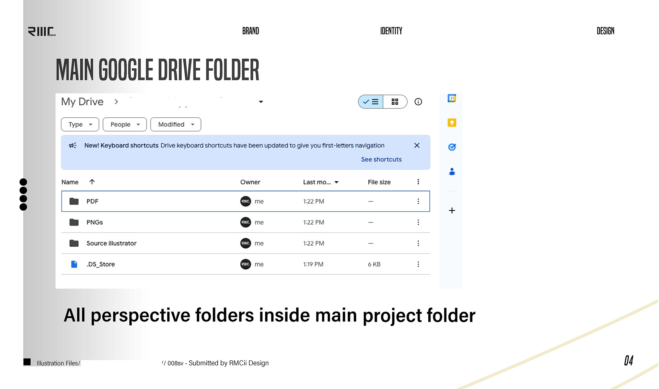The image size is (659, 389).
Task: Open Contacts side panel icon
Action: tap(452, 172)
